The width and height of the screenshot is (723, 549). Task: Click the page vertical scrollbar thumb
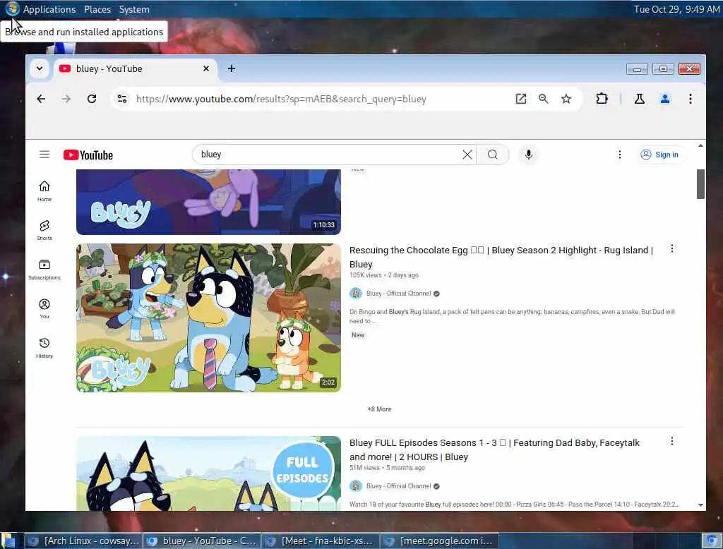tap(700, 184)
